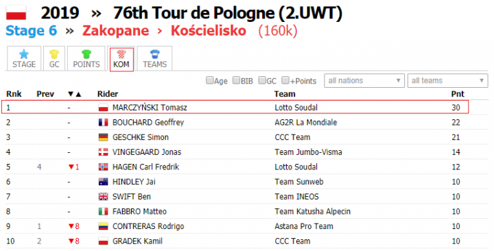Viewport: 494px width, 251px height.
Task: Open the all teams dropdown
Action: tap(447, 81)
